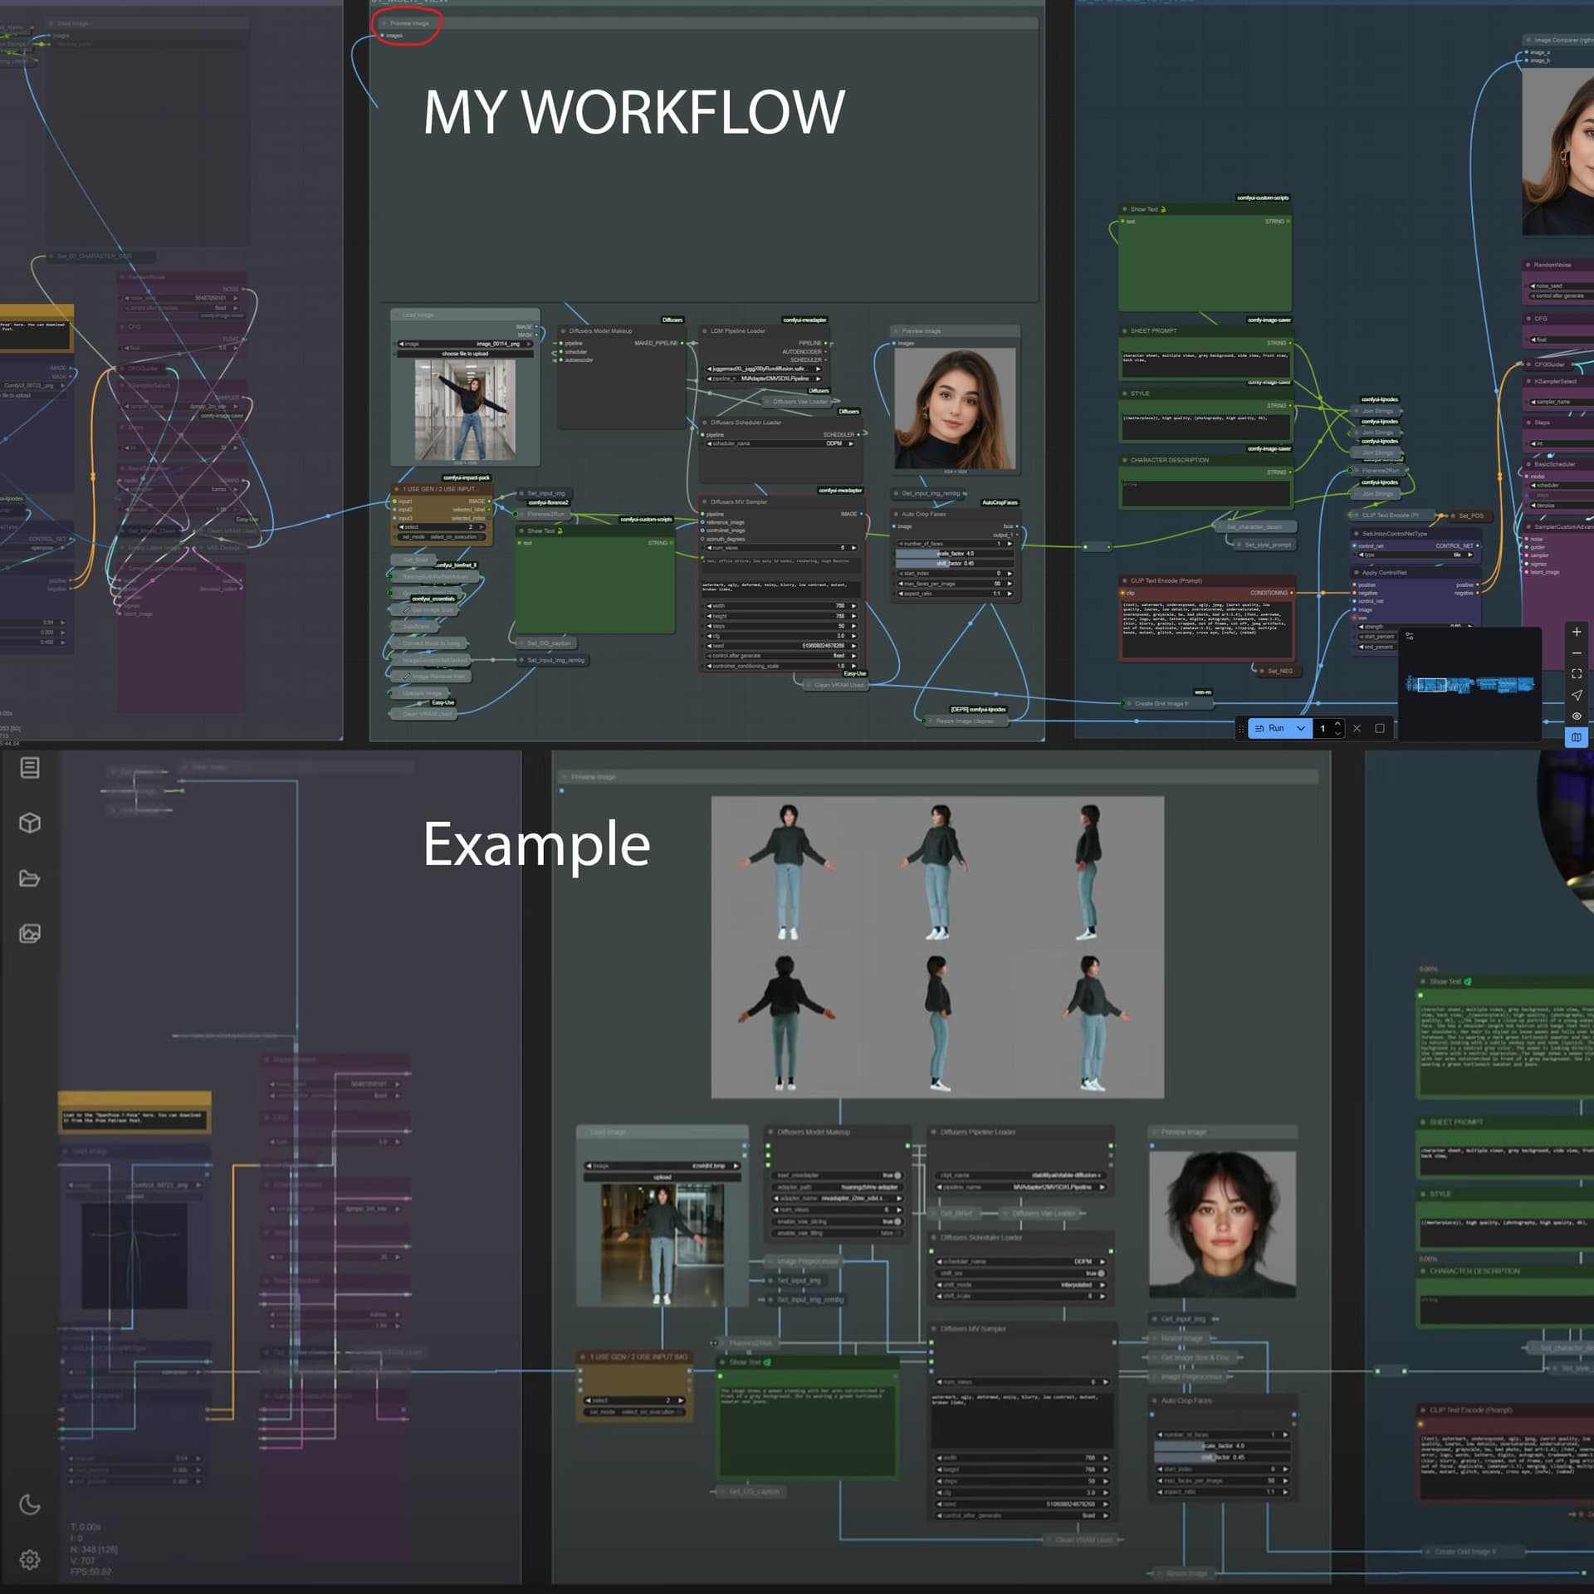Open the MVAdapterI2MVSDXLPipeline pipeline_name combo in top workflow
The height and width of the screenshot is (1594, 1594).
(x=764, y=379)
